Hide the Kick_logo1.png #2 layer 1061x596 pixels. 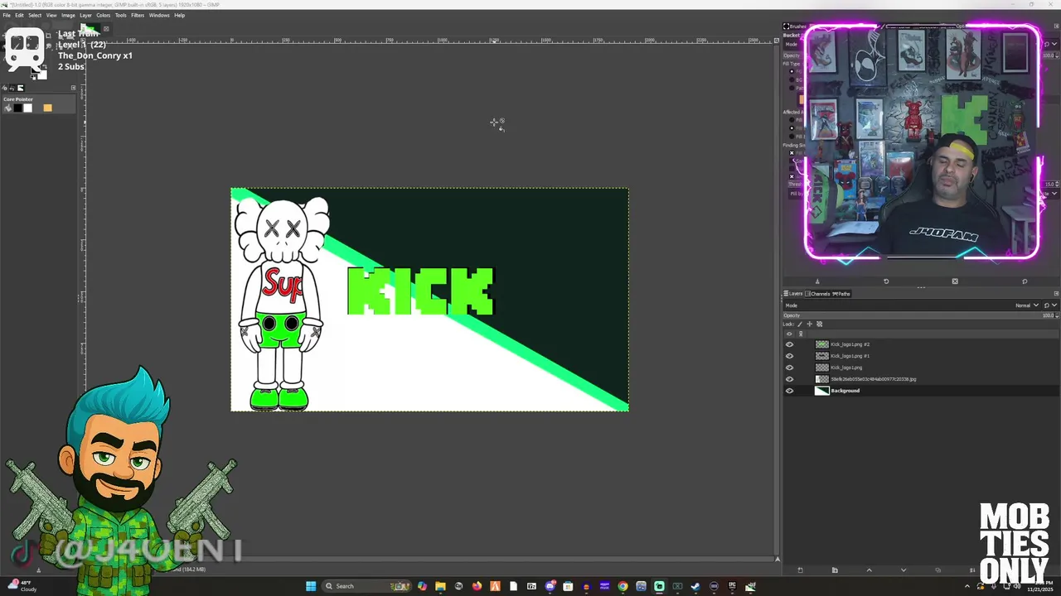click(789, 344)
